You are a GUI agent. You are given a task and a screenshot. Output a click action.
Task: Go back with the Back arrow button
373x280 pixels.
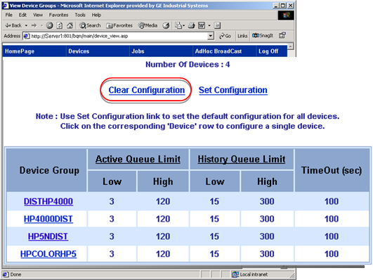pyautogui.click(x=13, y=25)
